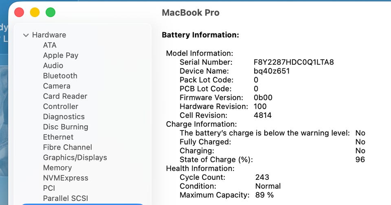Select Audio in the Hardware list
The width and height of the screenshot is (391, 205).
[x=53, y=65]
